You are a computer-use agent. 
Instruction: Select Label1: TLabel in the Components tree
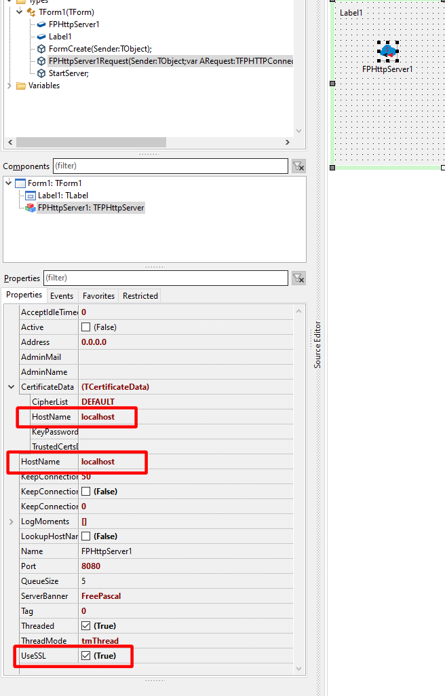tap(62, 196)
